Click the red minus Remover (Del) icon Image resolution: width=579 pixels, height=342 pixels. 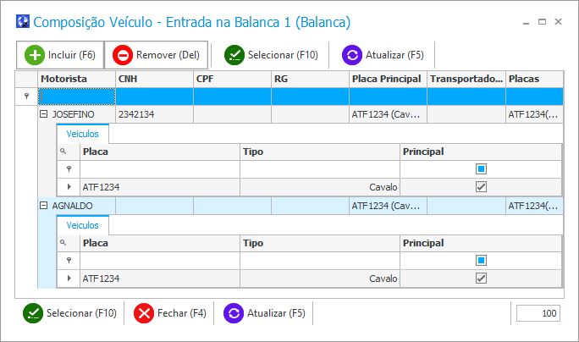123,55
